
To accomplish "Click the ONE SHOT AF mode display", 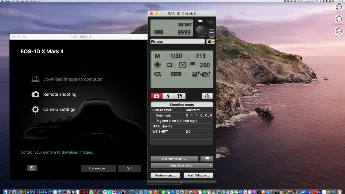I will click(185, 25).
